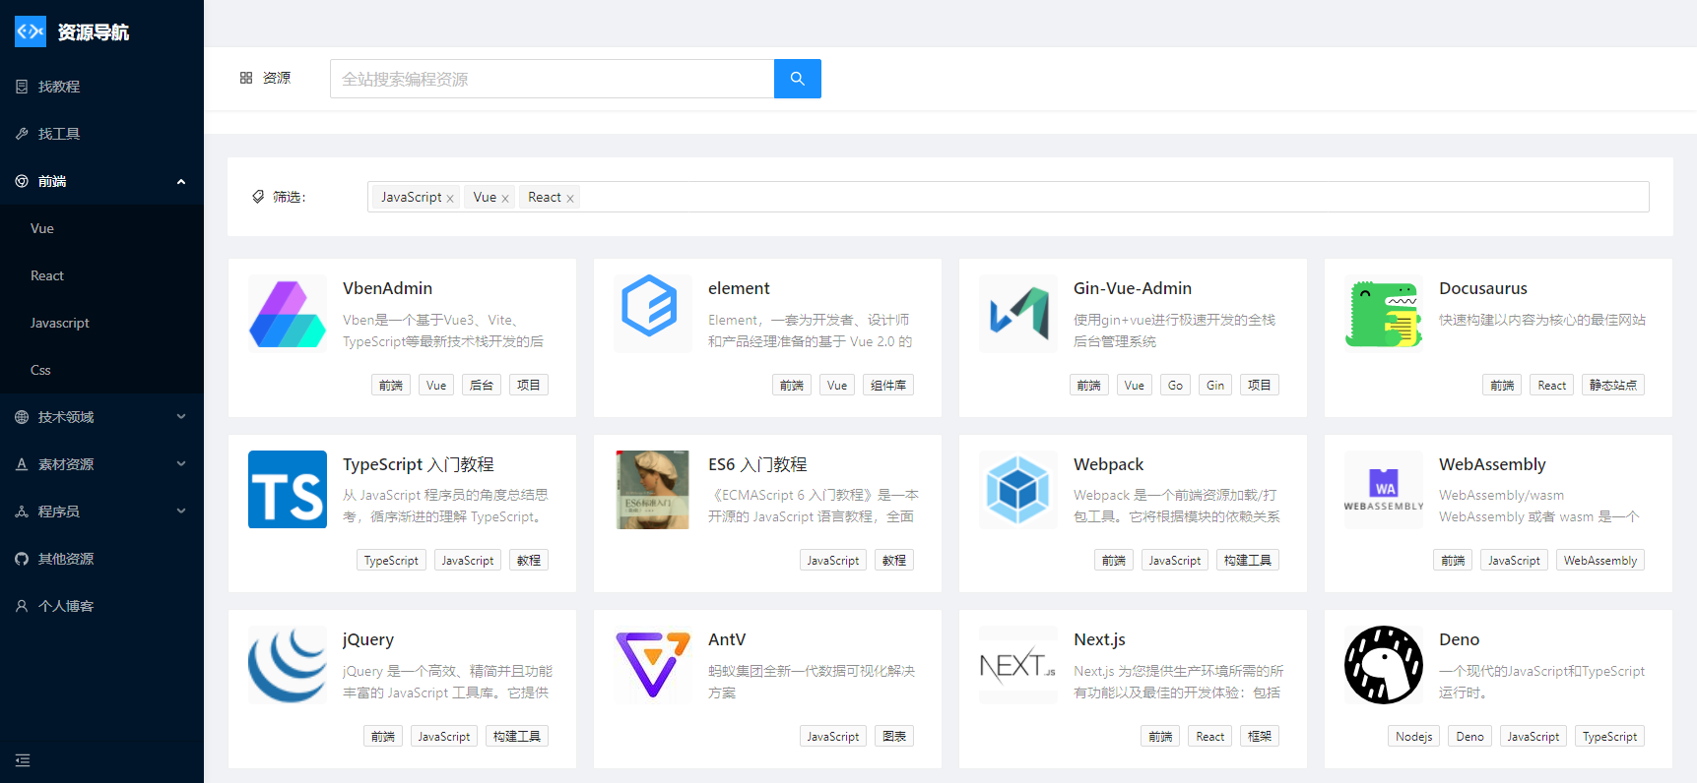This screenshot has width=1697, height=783.
Task: Open the jQuery card title
Action: click(368, 639)
